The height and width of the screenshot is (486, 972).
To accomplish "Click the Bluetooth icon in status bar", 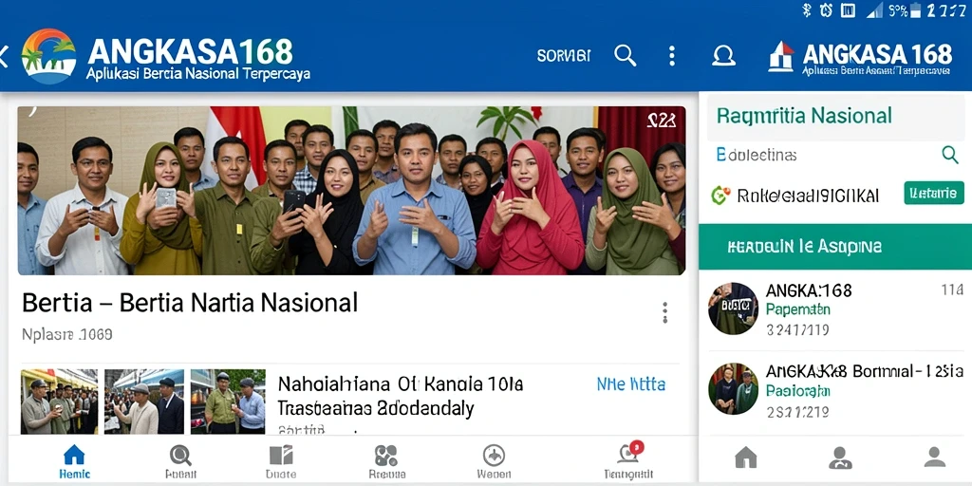I will 807,9.
